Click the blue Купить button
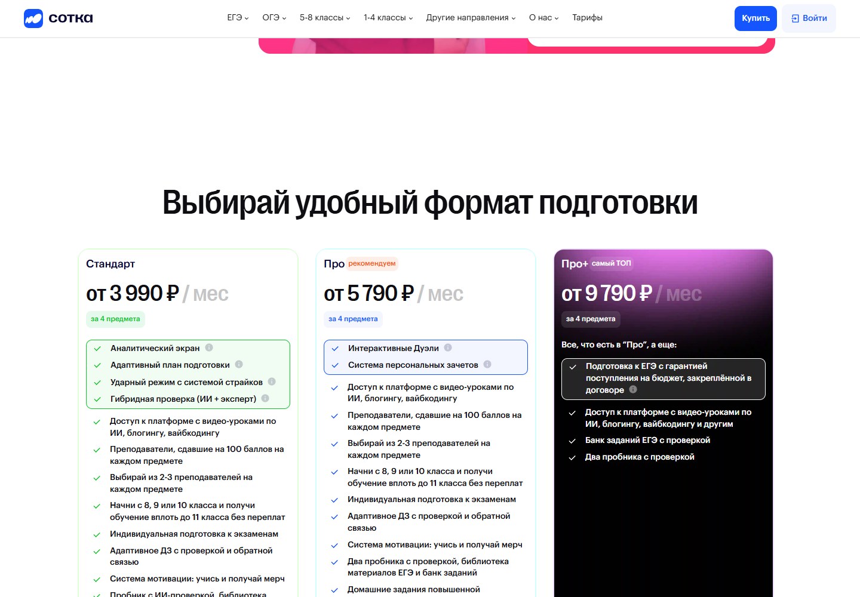The height and width of the screenshot is (597, 860). coord(755,19)
